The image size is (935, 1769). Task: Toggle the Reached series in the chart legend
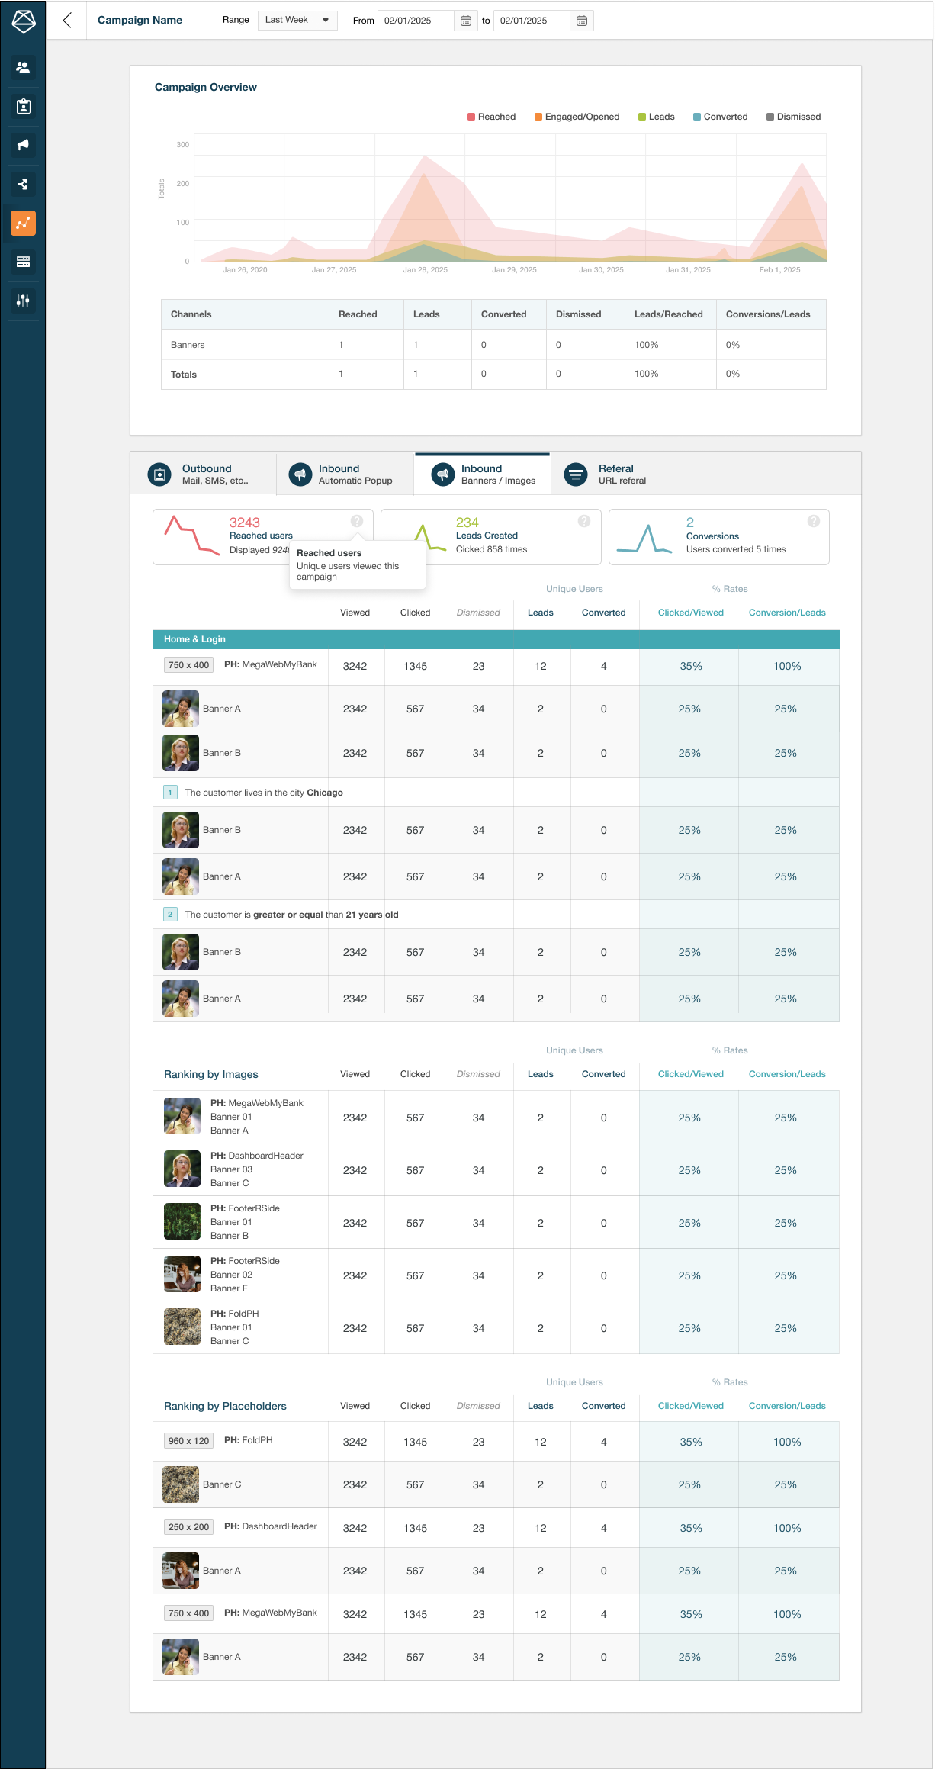(x=491, y=117)
